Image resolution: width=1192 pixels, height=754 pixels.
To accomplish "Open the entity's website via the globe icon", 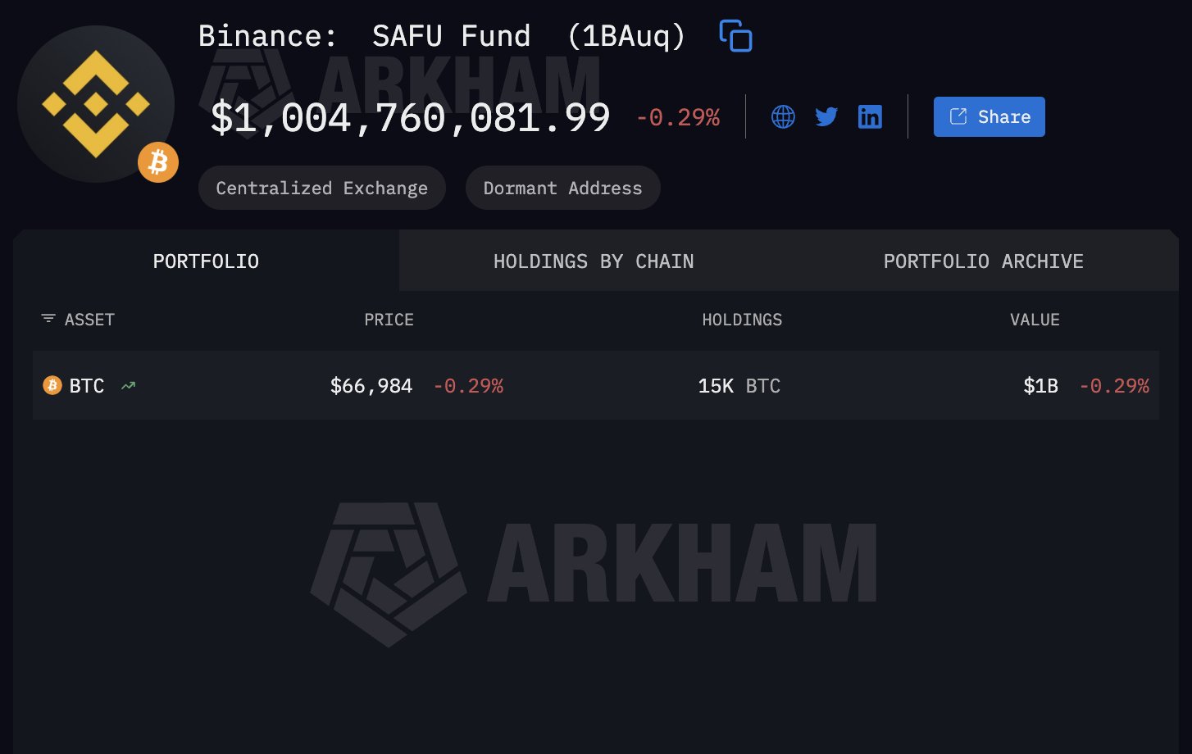I will click(x=782, y=116).
